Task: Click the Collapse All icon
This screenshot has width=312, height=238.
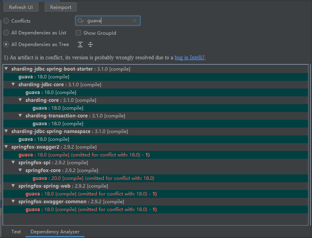Action: click(90, 44)
